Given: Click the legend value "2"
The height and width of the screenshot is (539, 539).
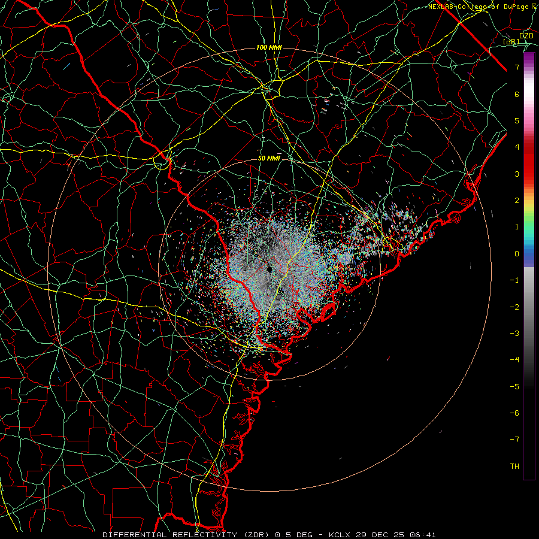Looking at the screenshot, I should (x=517, y=201).
